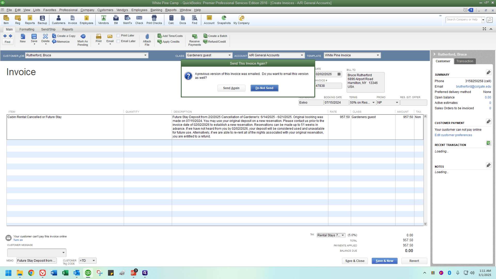Click Apply Credits button
Image resolution: width=496 pixels, height=279 pixels.
click(x=168, y=42)
